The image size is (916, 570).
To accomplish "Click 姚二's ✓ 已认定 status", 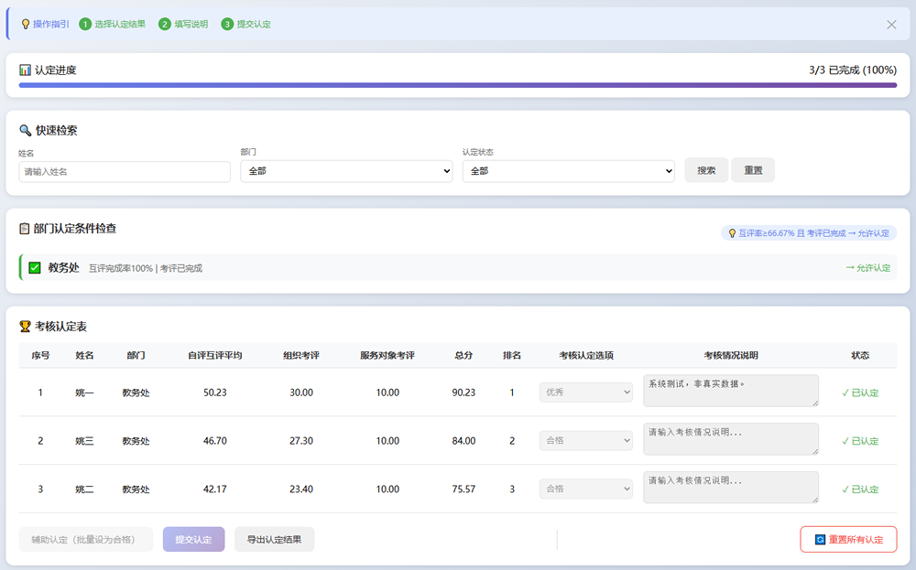I will pos(860,489).
